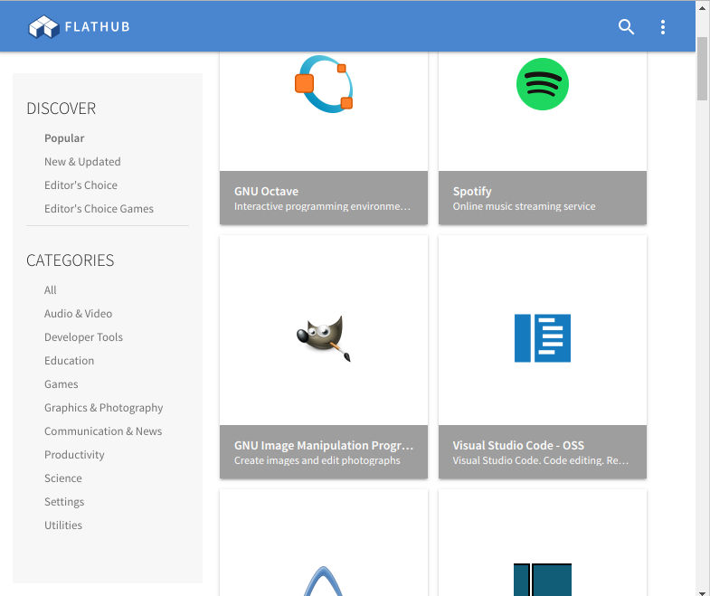Open Games category
Viewport: 710px width, 596px height.
pyautogui.click(x=62, y=384)
